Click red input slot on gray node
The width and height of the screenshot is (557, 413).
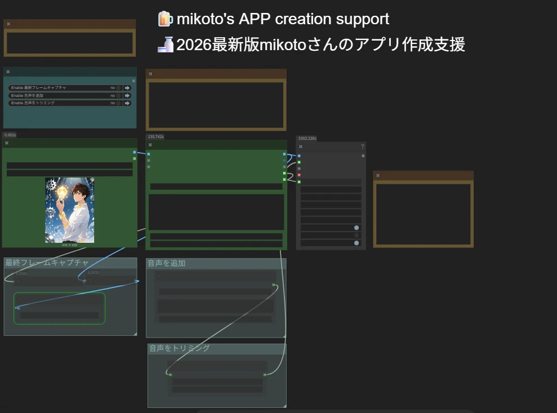[299, 175]
